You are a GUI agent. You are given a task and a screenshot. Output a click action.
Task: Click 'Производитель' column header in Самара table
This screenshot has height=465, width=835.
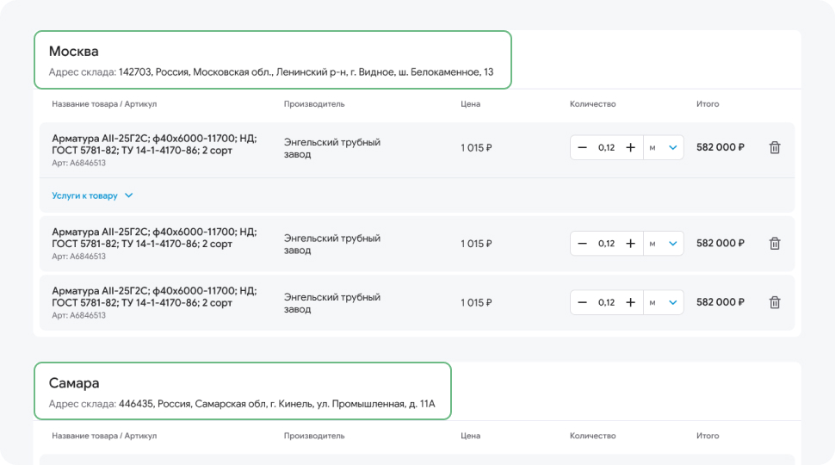(314, 436)
